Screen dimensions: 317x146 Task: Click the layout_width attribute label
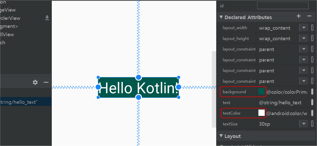tap(235, 28)
